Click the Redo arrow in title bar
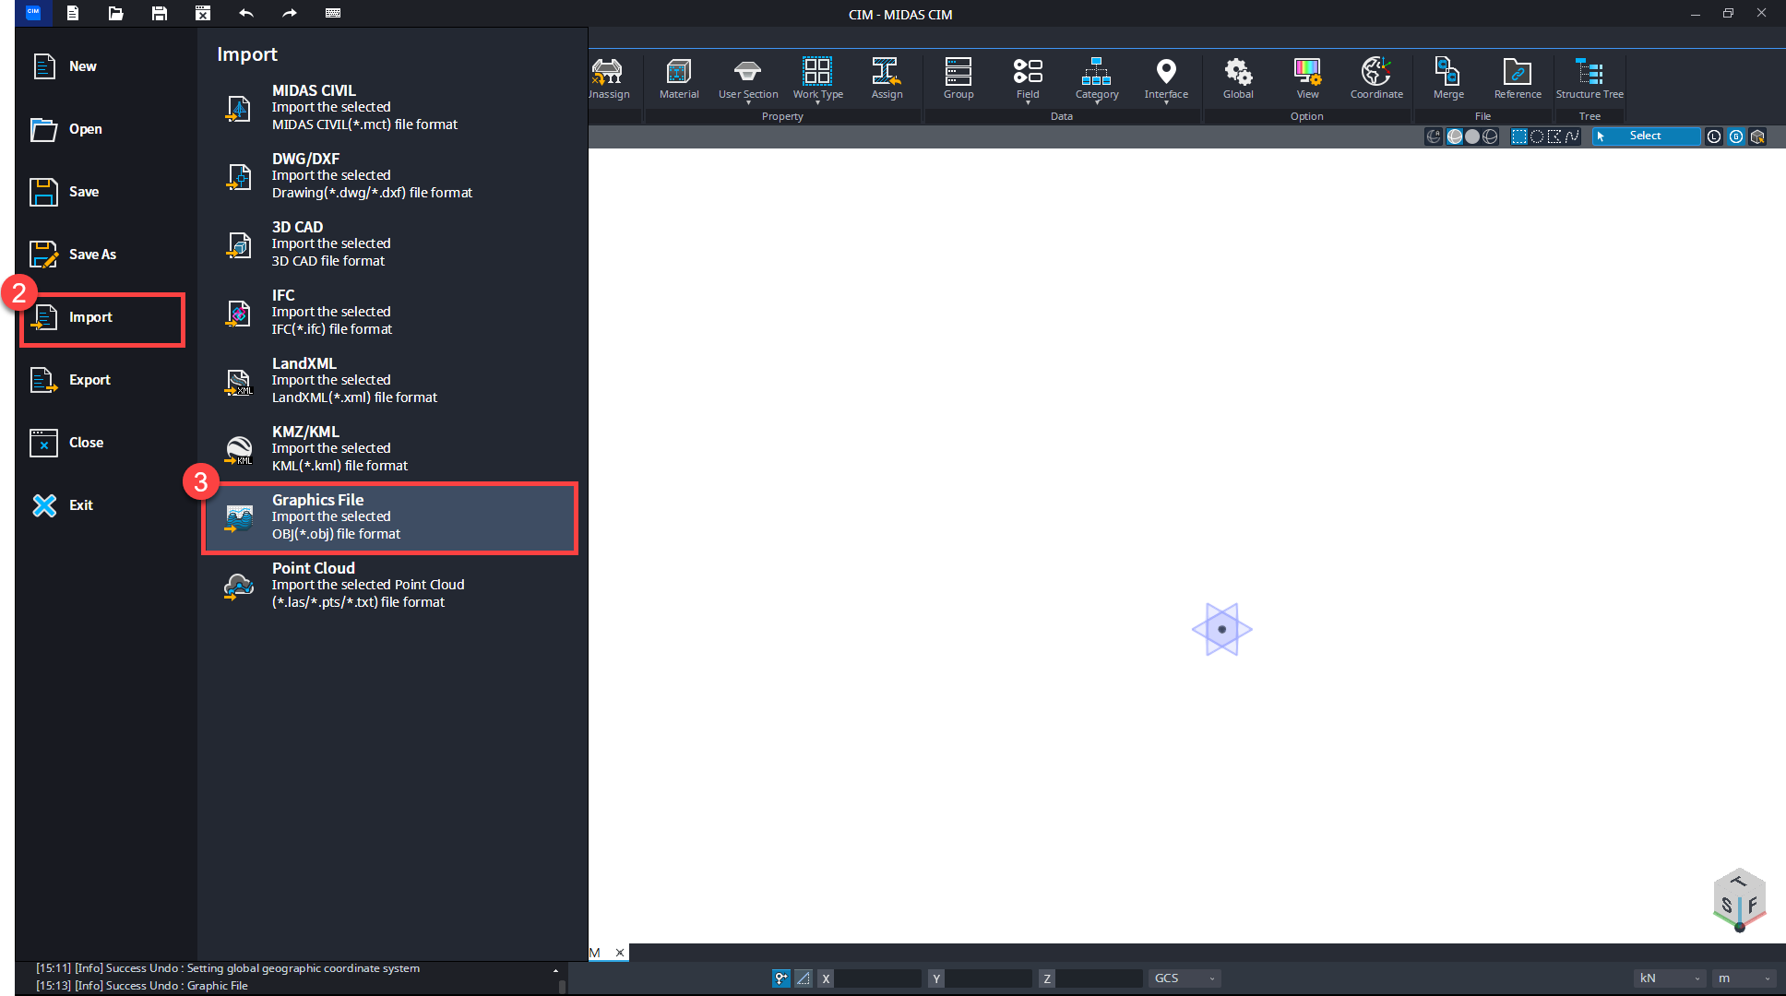Viewport: 1786px width, 996px height. 290,13
